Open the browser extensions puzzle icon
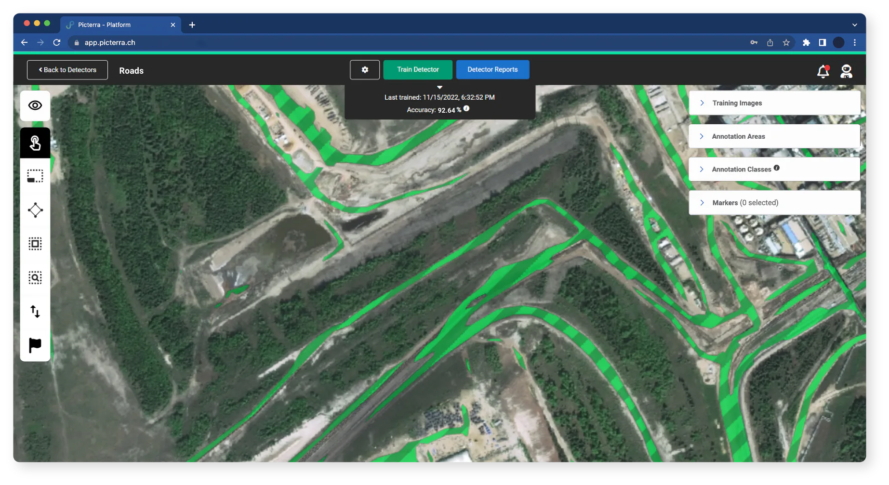Screen dimensions: 889x485 [x=806, y=42]
